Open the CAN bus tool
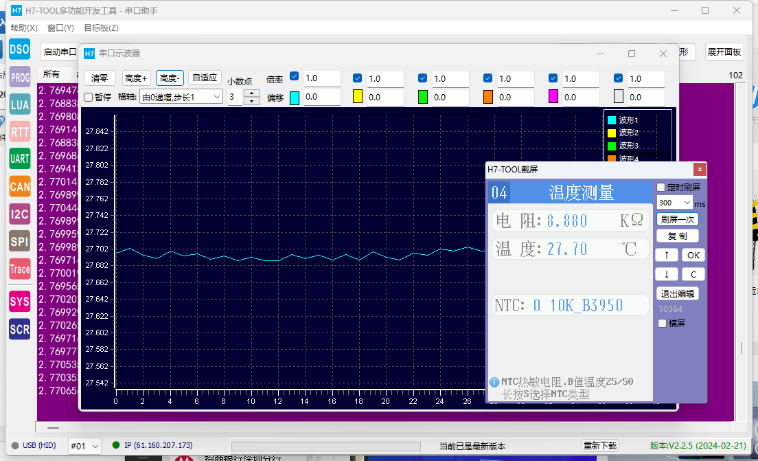The width and height of the screenshot is (758, 461). pos(20,186)
